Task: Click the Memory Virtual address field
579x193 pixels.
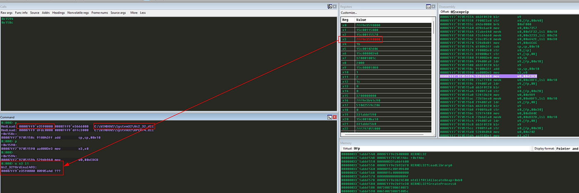Action: coord(443,148)
